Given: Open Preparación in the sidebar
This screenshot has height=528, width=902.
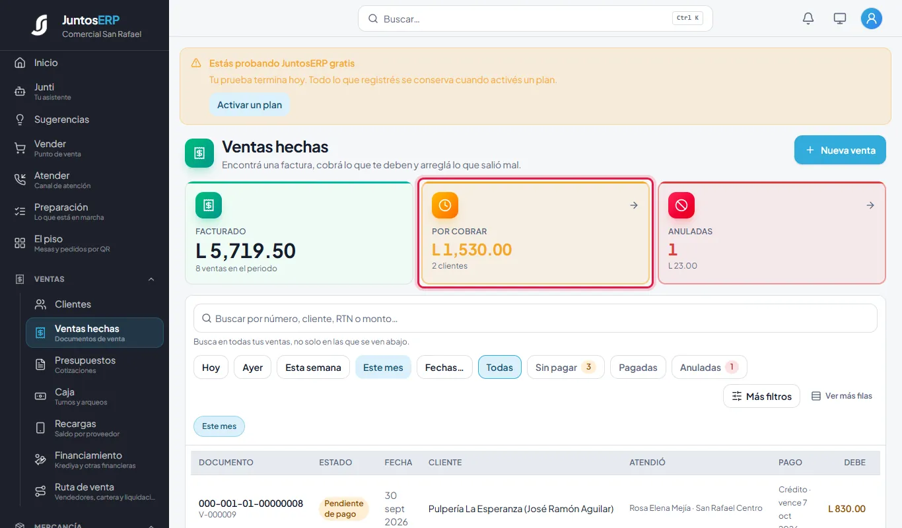Looking at the screenshot, I should pos(85,211).
